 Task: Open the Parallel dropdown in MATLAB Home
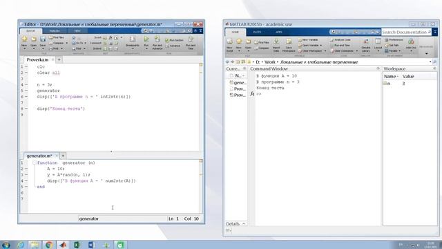click(393, 50)
